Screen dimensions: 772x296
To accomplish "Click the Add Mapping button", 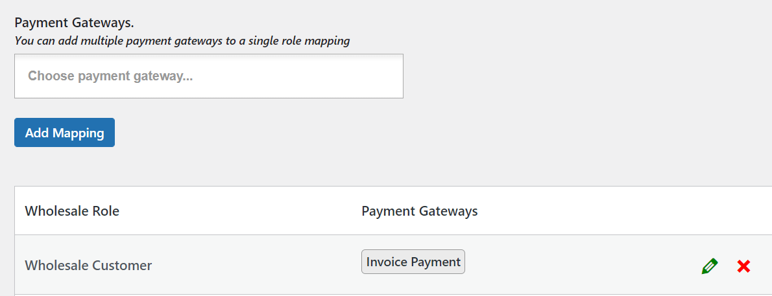I will [x=64, y=133].
